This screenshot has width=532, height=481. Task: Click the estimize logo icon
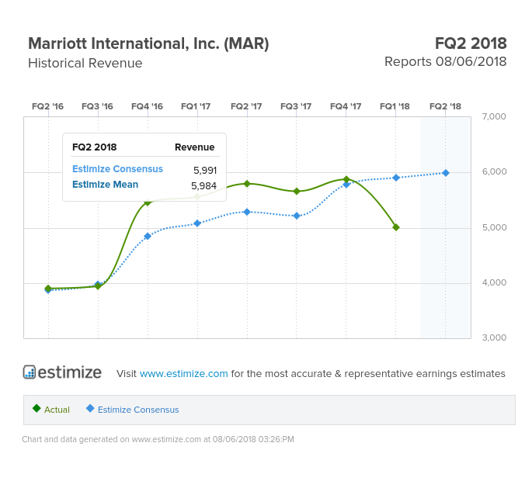(x=30, y=372)
